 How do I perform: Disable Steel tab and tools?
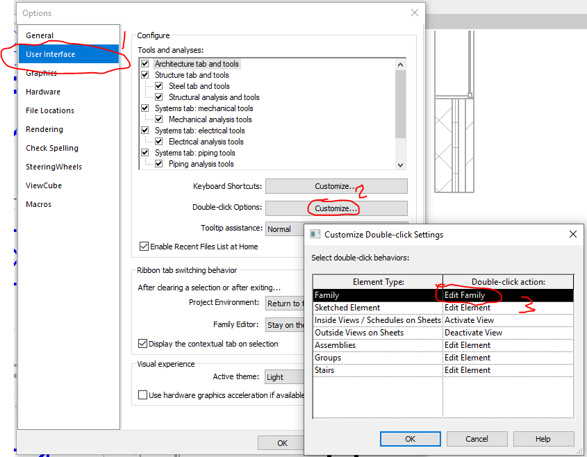(x=159, y=85)
